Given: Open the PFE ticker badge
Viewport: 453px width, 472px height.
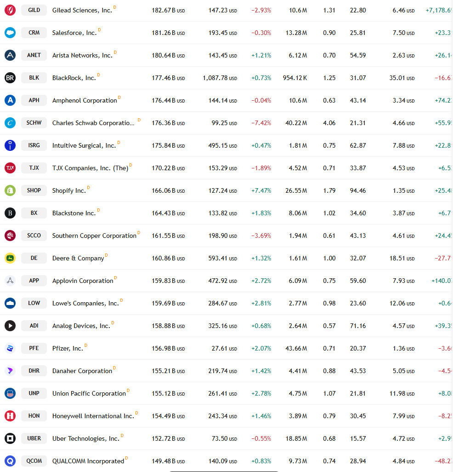Looking at the screenshot, I should (34, 348).
